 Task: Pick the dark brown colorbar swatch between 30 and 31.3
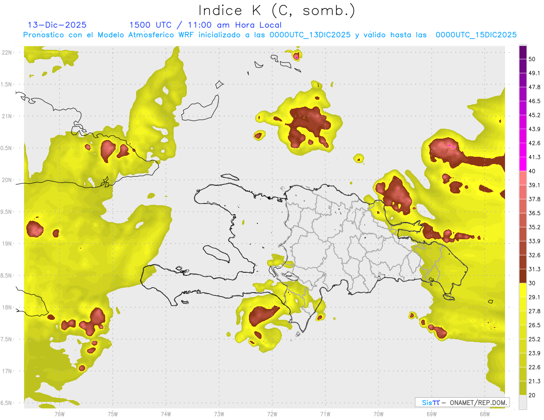[523, 276]
